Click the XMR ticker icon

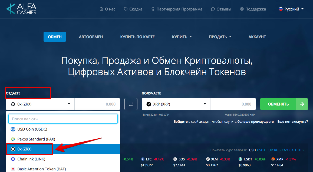pyautogui.click(x=273, y=159)
